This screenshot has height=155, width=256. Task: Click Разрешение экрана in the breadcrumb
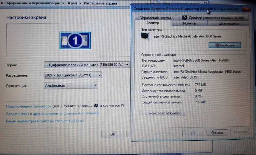coord(100,3)
